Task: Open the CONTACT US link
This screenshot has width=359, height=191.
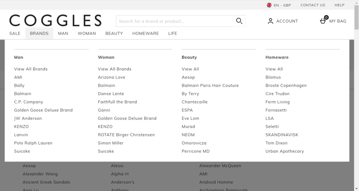Action: tap(313, 5)
